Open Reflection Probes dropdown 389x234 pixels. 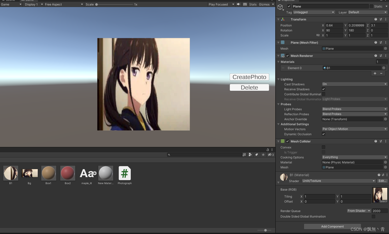(355, 114)
